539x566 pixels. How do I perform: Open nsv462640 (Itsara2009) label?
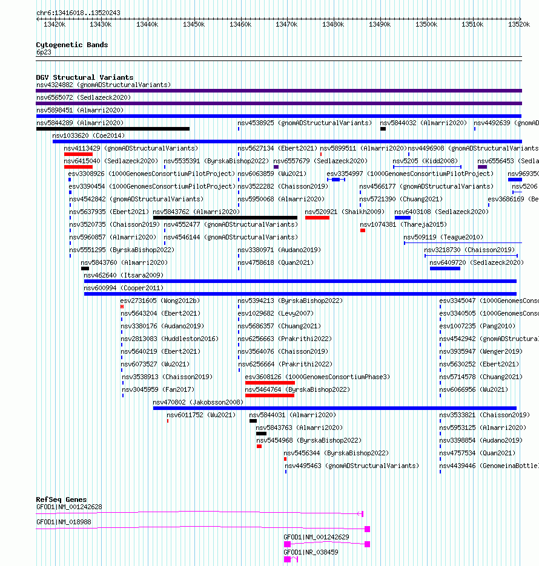point(124,275)
